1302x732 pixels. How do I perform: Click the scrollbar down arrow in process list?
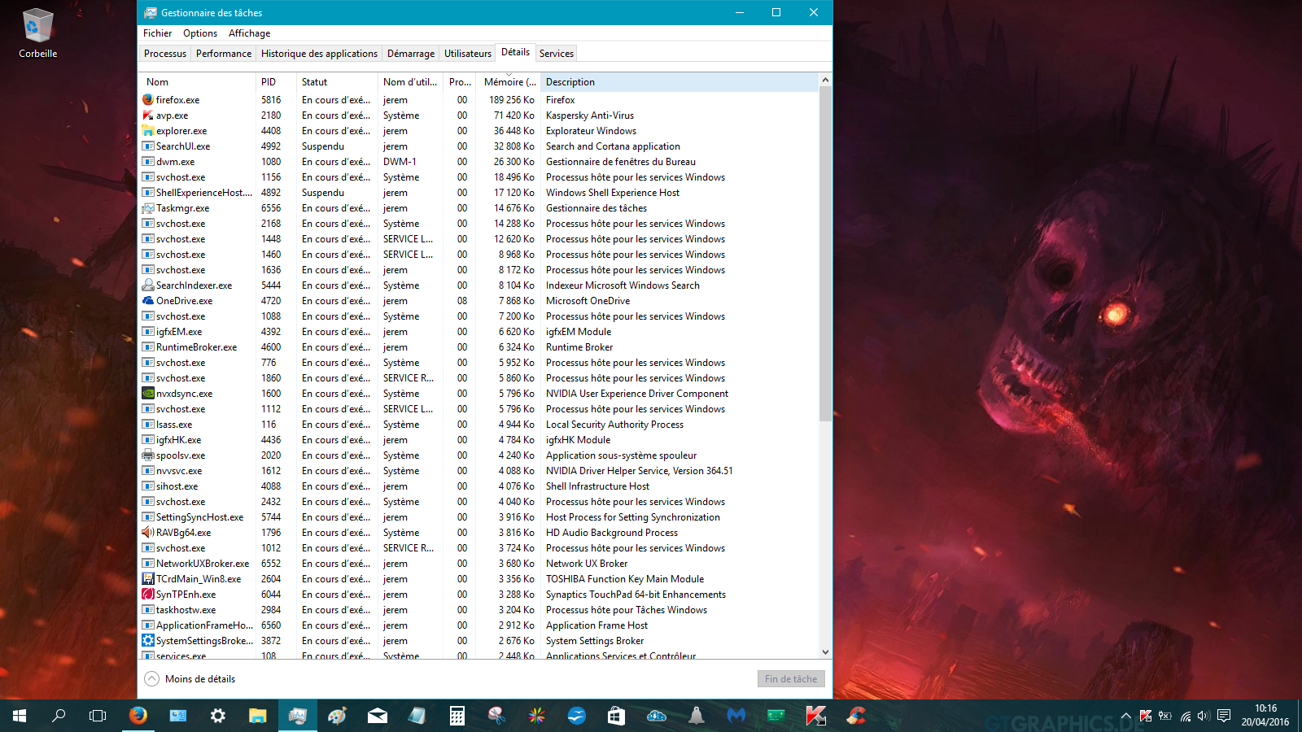coord(825,651)
